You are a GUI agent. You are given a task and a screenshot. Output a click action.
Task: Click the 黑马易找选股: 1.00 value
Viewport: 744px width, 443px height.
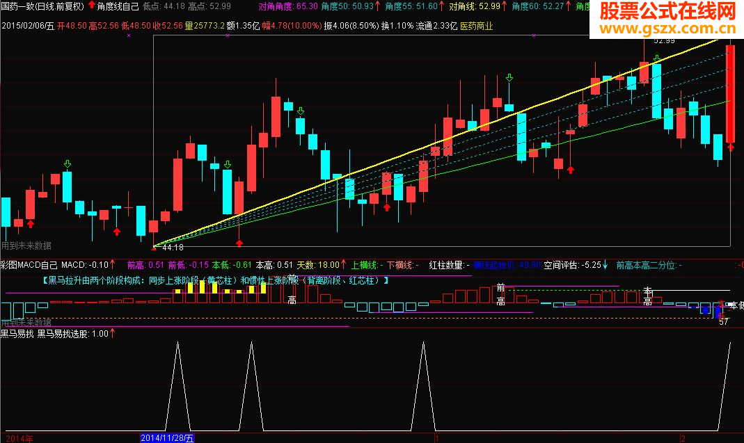73,333
